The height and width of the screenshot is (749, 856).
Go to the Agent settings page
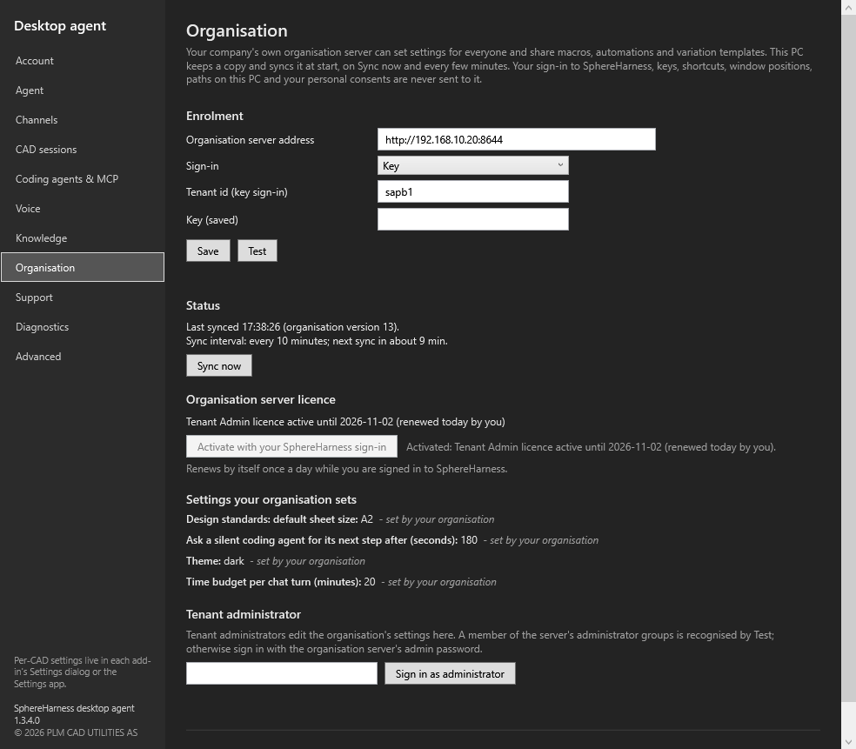pyautogui.click(x=83, y=90)
